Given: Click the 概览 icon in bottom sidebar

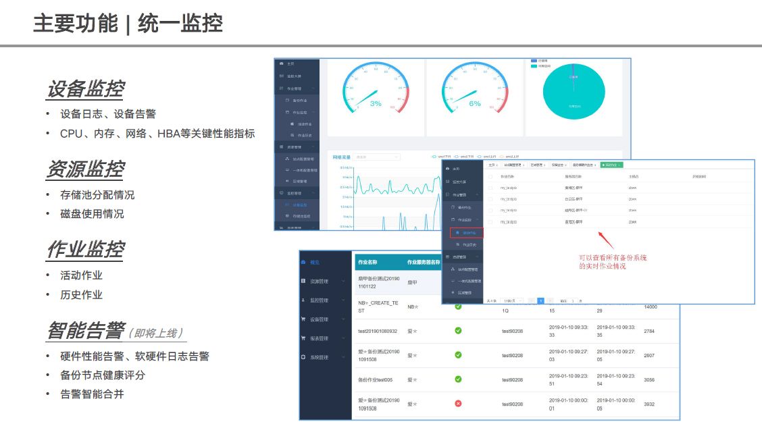Looking at the screenshot, I should coord(303,262).
